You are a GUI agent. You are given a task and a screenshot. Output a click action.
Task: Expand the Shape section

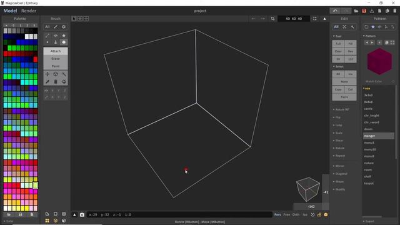tap(338, 182)
